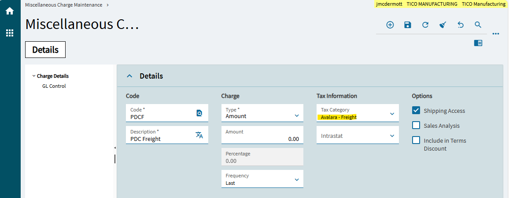The height and width of the screenshot is (198, 509).
Task: Open the apps grid menu icon
Action: (x=10, y=32)
